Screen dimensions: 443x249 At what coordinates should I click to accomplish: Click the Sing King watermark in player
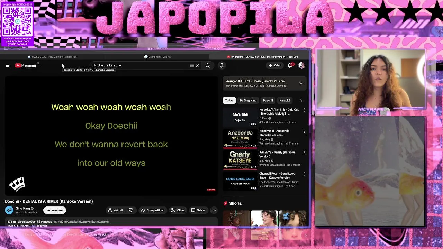tap(17, 184)
